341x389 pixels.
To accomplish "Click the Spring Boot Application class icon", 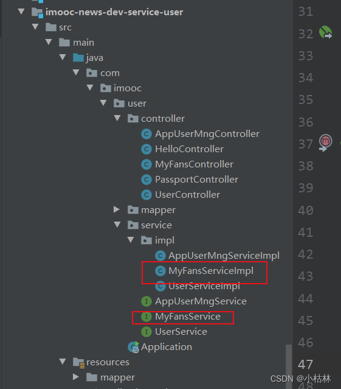I will coord(134,347).
